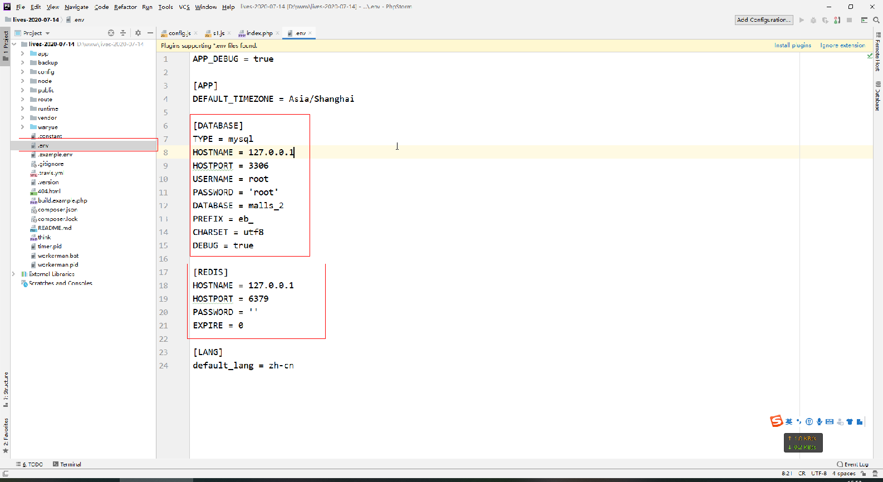Image resolution: width=883 pixels, height=482 pixels.
Task: Open the Terminal tool window
Action: pyautogui.click(x=67, y=464)
